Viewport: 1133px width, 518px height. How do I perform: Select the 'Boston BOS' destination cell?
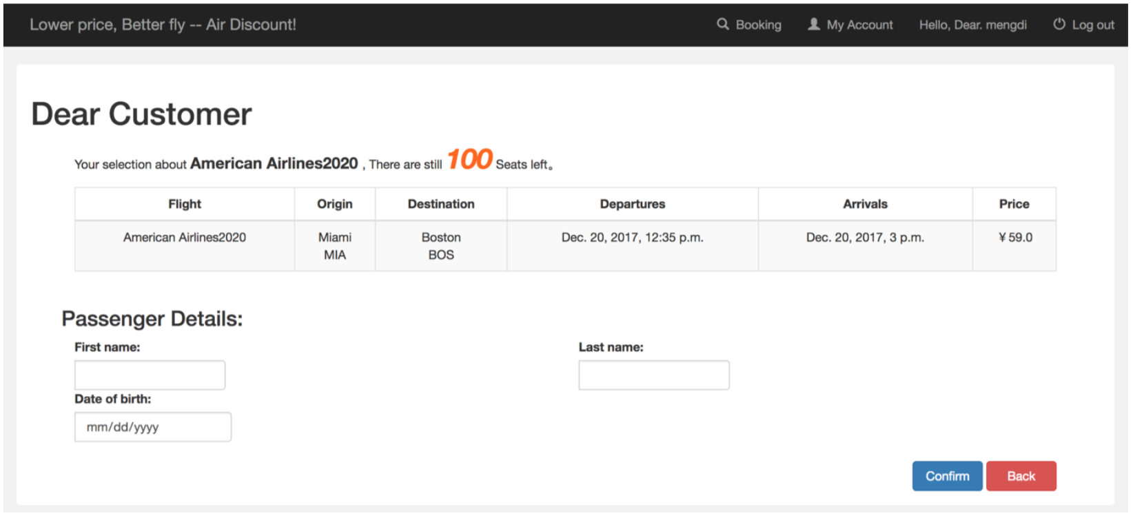(x=441, y=246)
